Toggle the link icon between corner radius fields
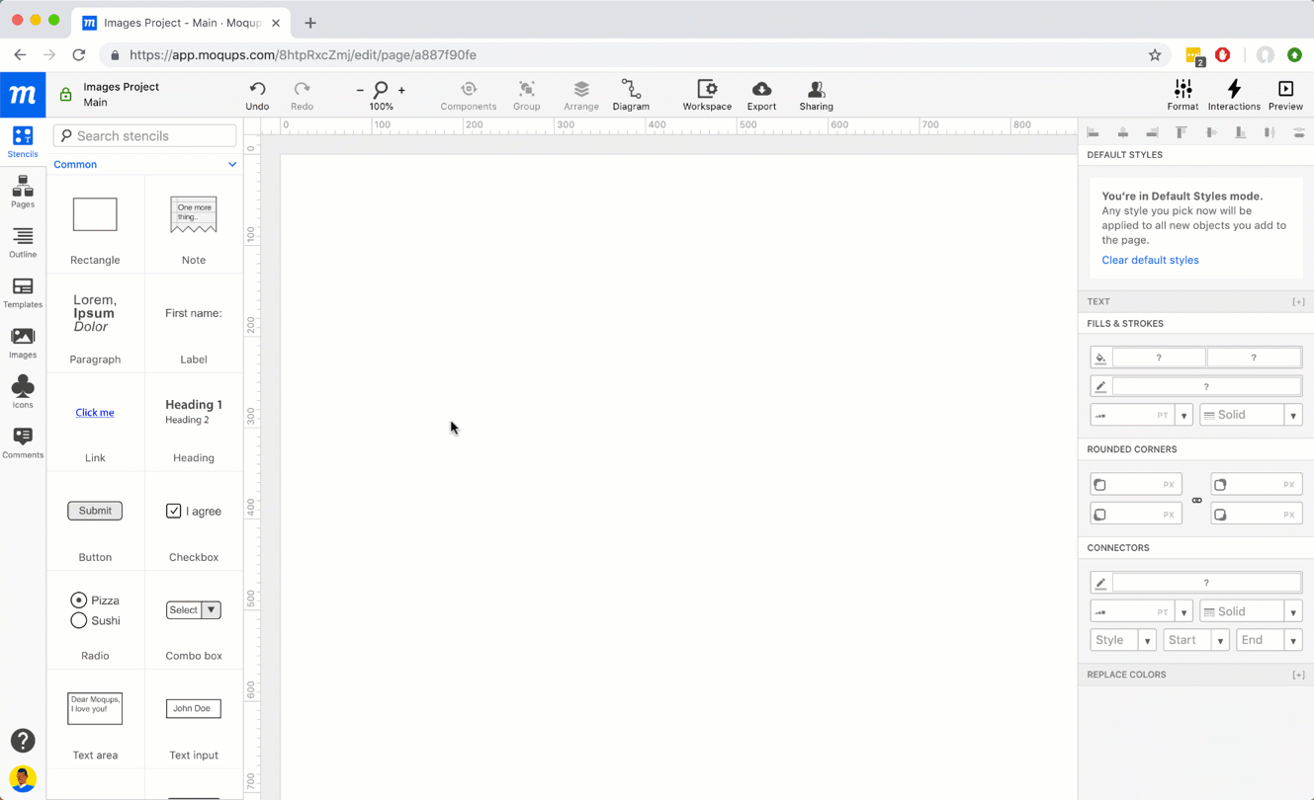Viewport: 1314px width, 800px height. [x=1196, y=499]
